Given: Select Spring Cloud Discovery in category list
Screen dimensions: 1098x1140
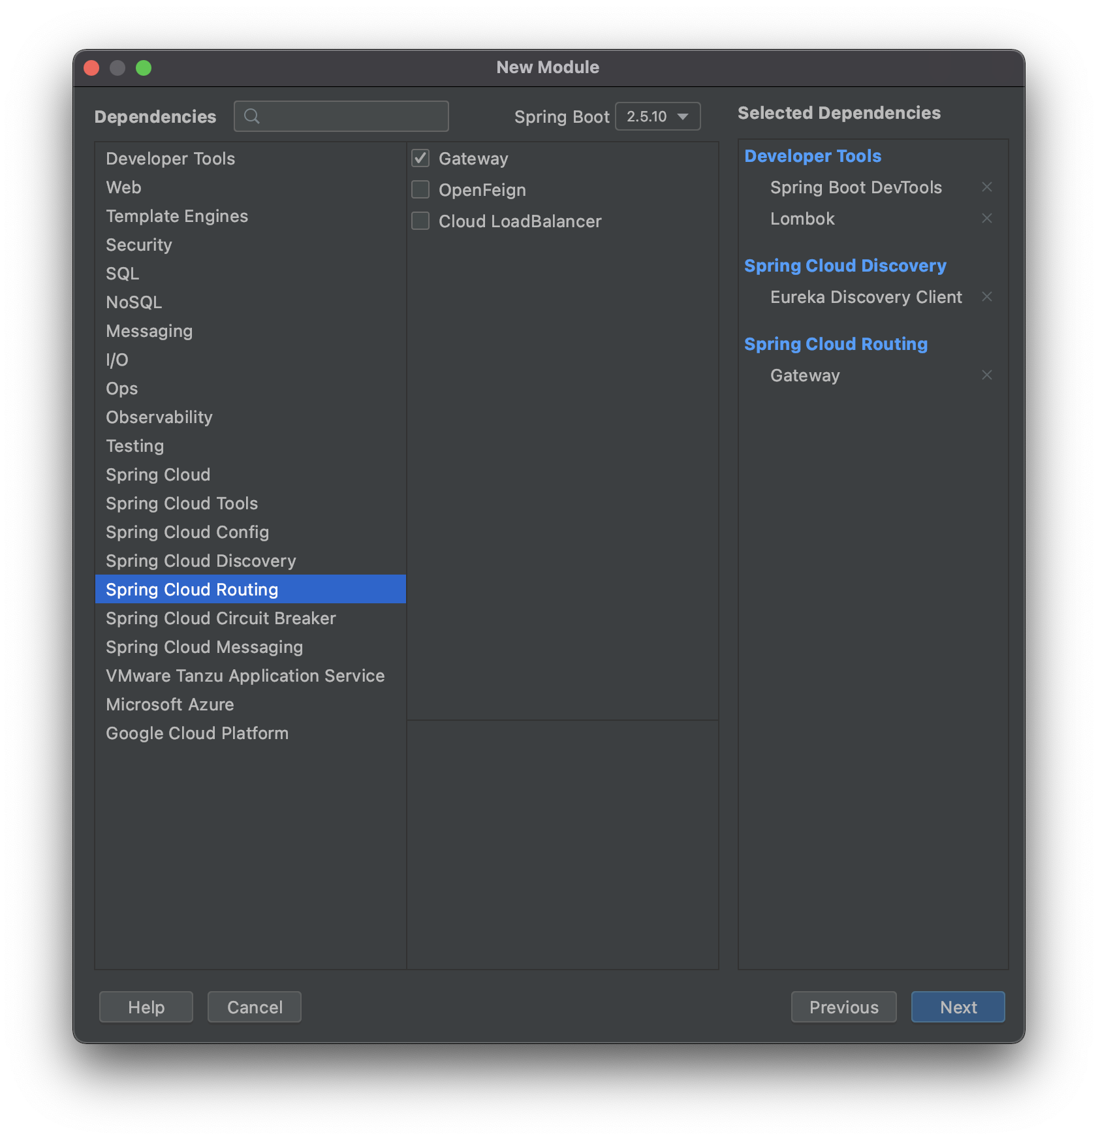Looking at the screenshot, I should click(x=251, y=561).
